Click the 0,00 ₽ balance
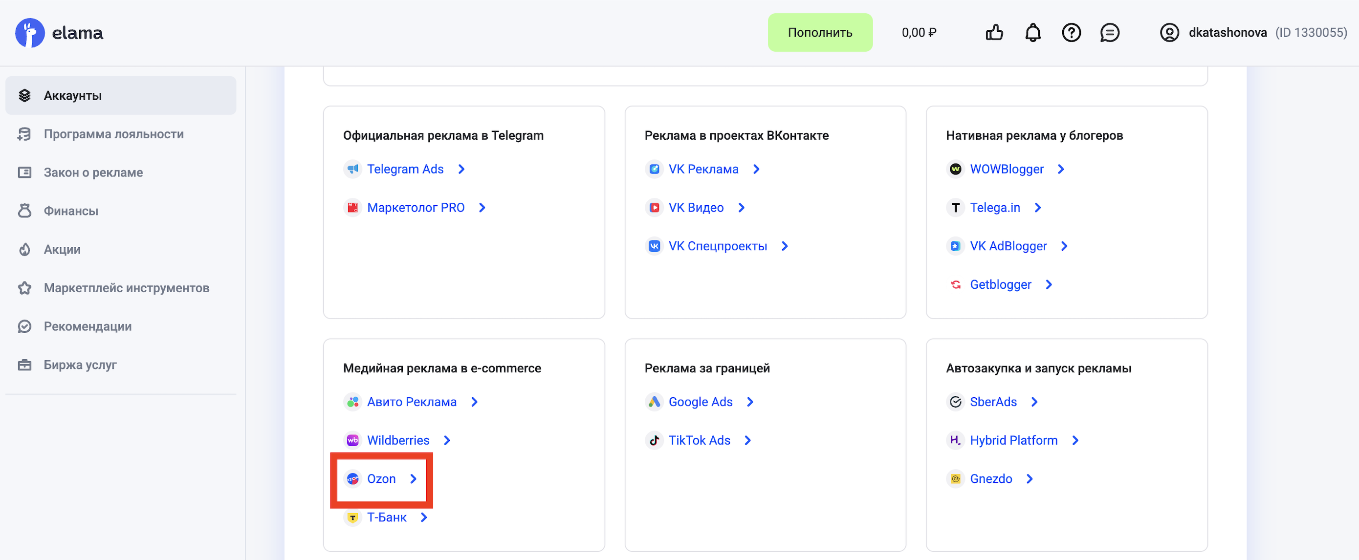Screen dimensions: 1359x560 [919, 33]
